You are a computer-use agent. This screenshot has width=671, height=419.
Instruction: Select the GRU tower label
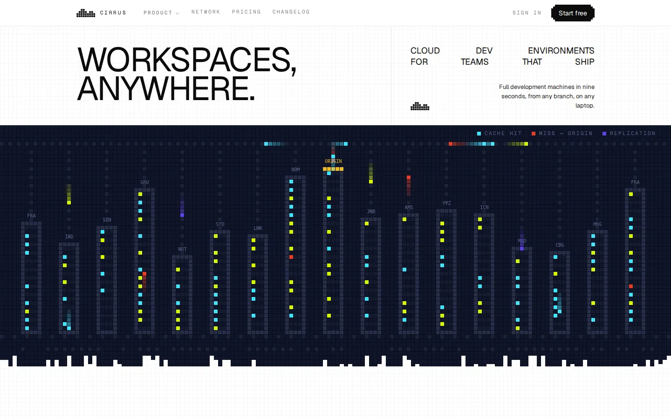point(144,182)
